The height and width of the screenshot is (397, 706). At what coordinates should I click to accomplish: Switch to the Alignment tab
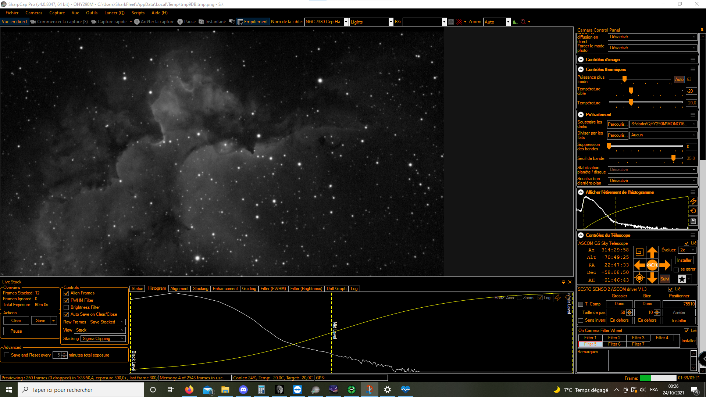[179, 289]
